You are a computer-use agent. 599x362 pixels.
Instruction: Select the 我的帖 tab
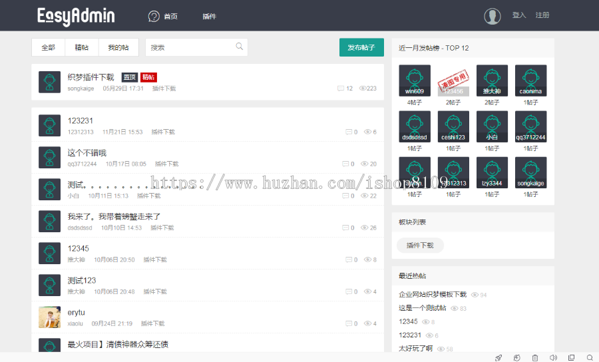pyautogui.click(x=118, y=47)
